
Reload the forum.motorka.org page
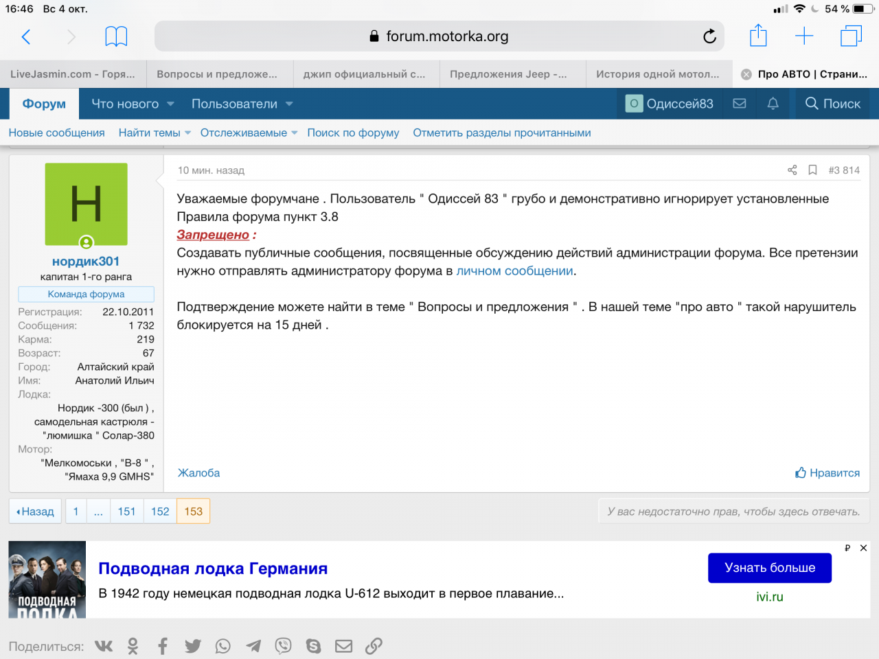click(x=709, y=36)
